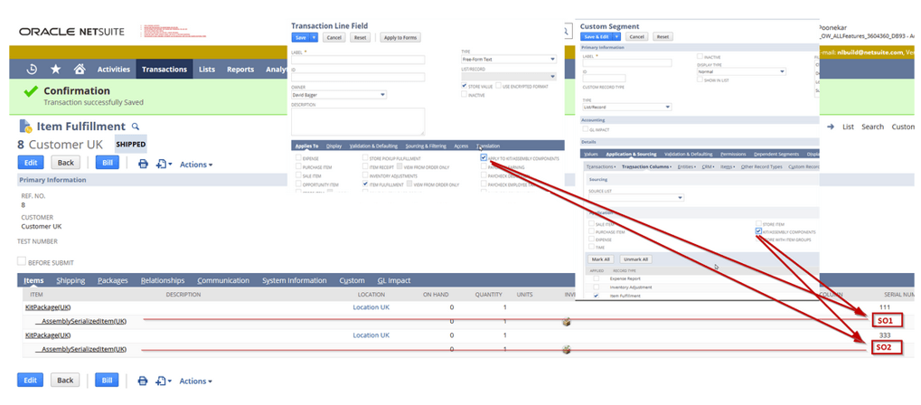Image resolution: width=921 pixels, height=405 pixels.
Task: Go to the Home house icon
Action: pyautogui.click(x=80, y=69)
